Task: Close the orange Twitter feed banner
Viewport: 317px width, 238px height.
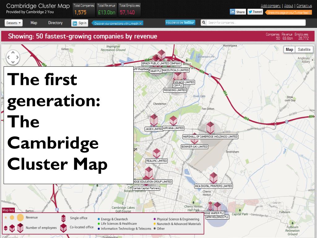Action: [310, 12]
